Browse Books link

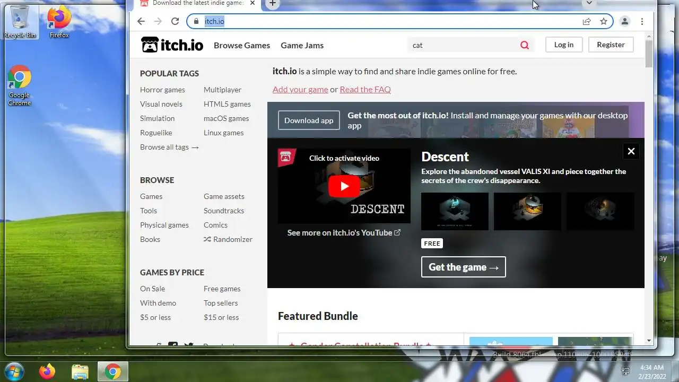pos(150,239)
